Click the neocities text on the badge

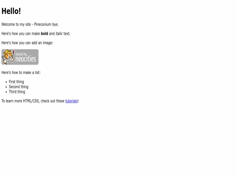26,59
